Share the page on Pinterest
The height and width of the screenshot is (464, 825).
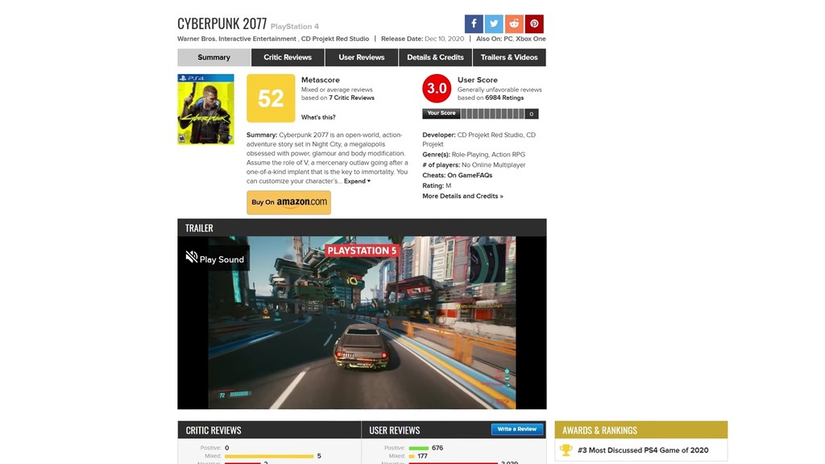pyautogui.click(x=534, y=23)
